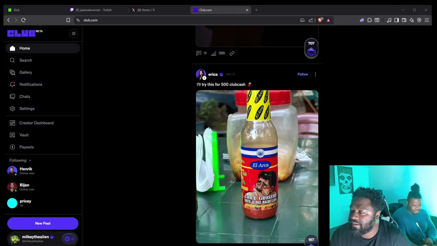The height and width of the screenshot is (246, 437).
Task: Click the Notifications bell icon
Action: (x=12, y=84)
